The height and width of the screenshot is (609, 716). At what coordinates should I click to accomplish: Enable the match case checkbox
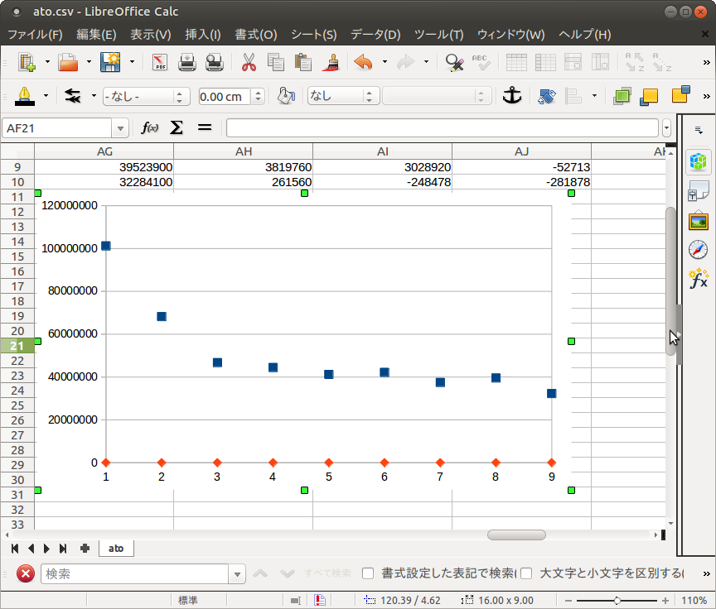526,573
